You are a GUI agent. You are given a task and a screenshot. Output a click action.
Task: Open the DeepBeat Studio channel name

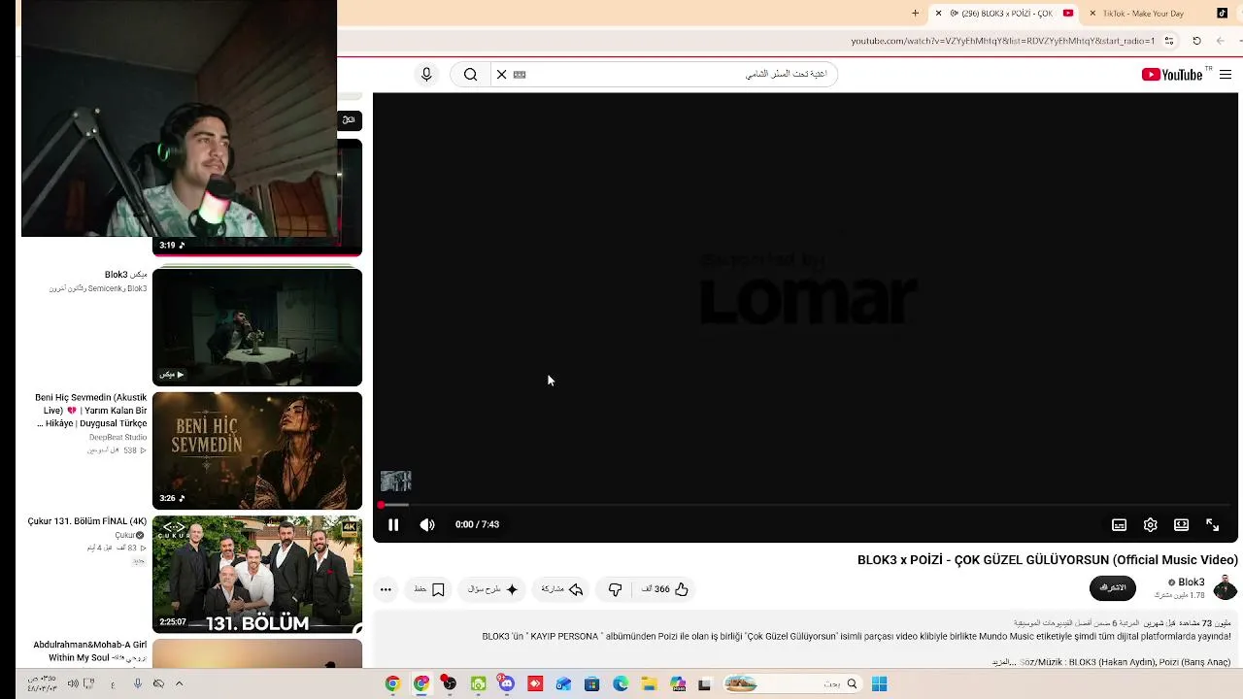click(x=118, y=437)
